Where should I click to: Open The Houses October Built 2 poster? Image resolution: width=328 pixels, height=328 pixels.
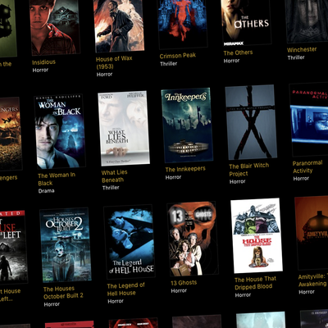pyautogui.click(x=66, y=244)
